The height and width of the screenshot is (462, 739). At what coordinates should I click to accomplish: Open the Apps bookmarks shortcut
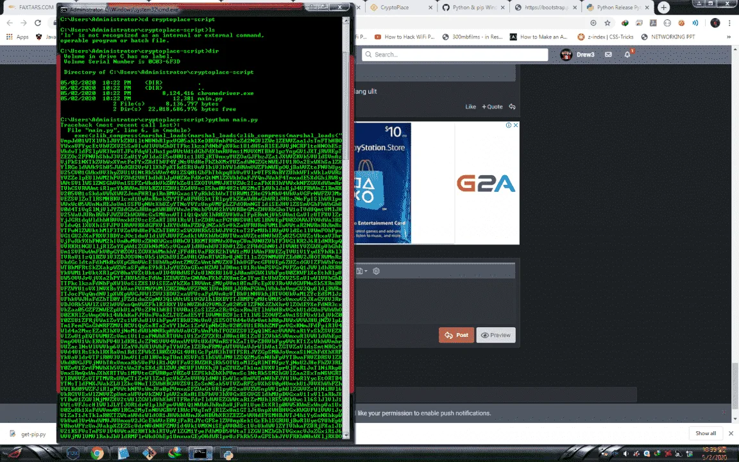click(17, 37)
